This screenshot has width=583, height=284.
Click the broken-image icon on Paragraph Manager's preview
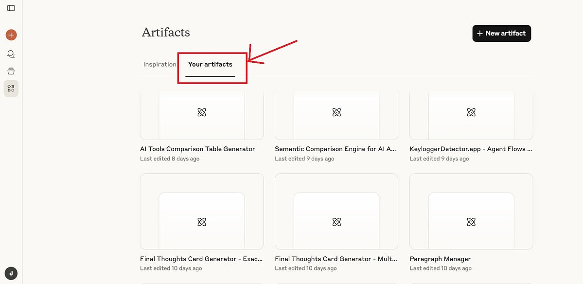pyautogui.click(x=471, y=222)
